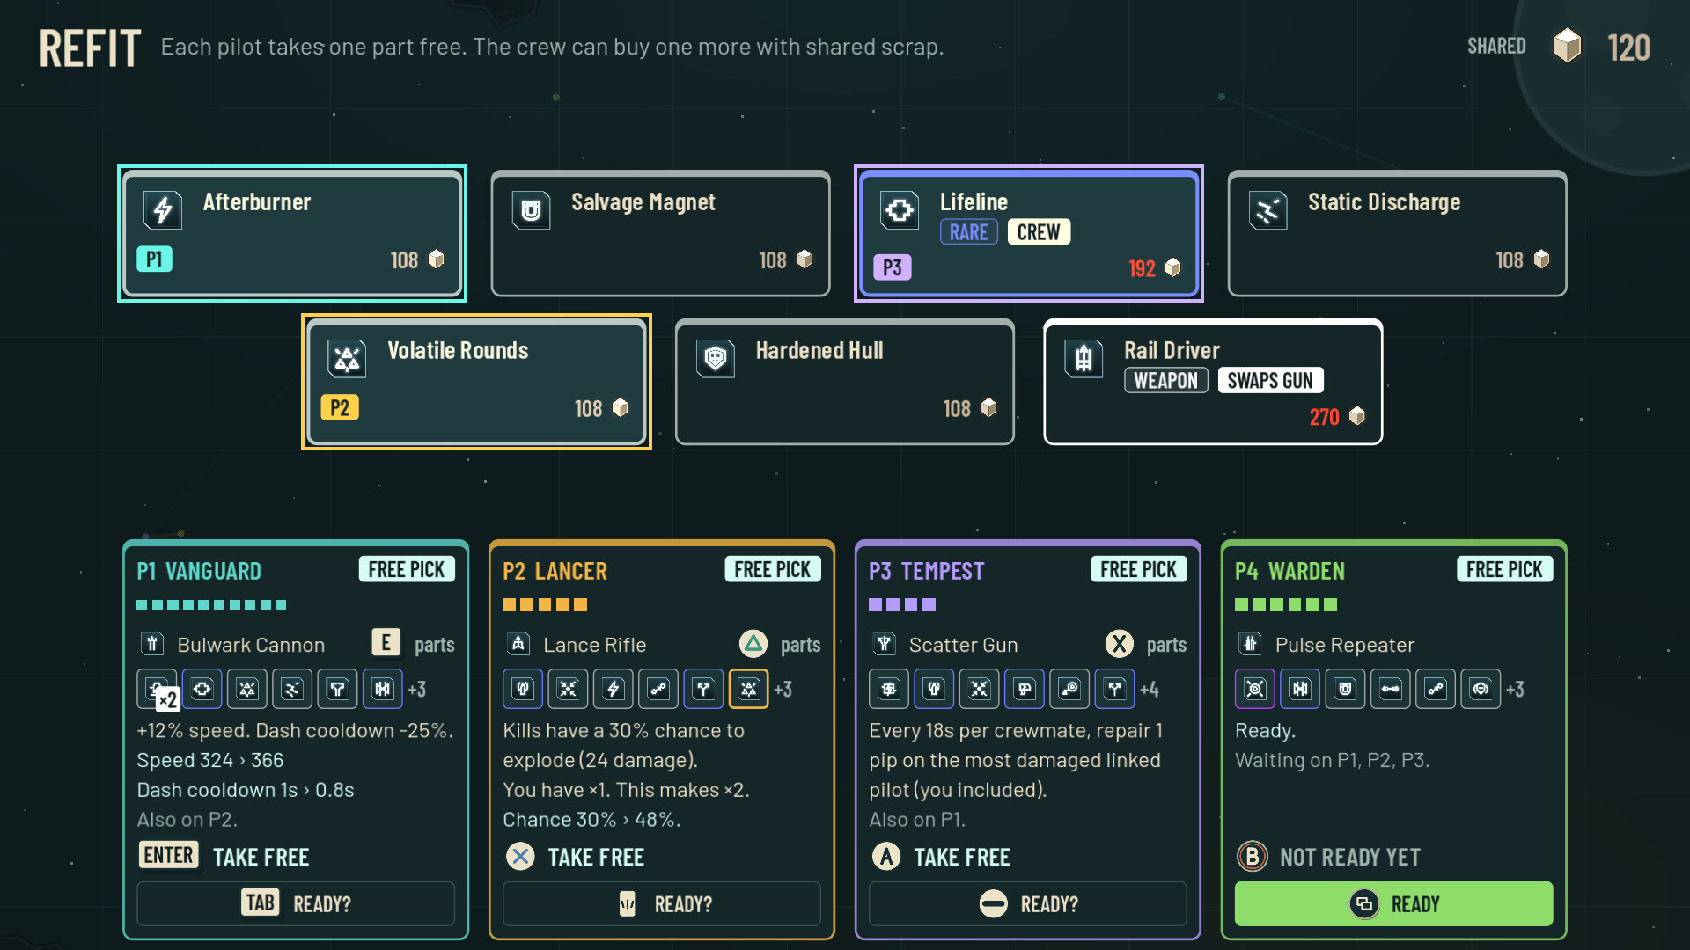Expand the +3 hidden parts in P4 Warden's row
The height and width of the screenshot is (950, 1690).
coord(1516,690)
